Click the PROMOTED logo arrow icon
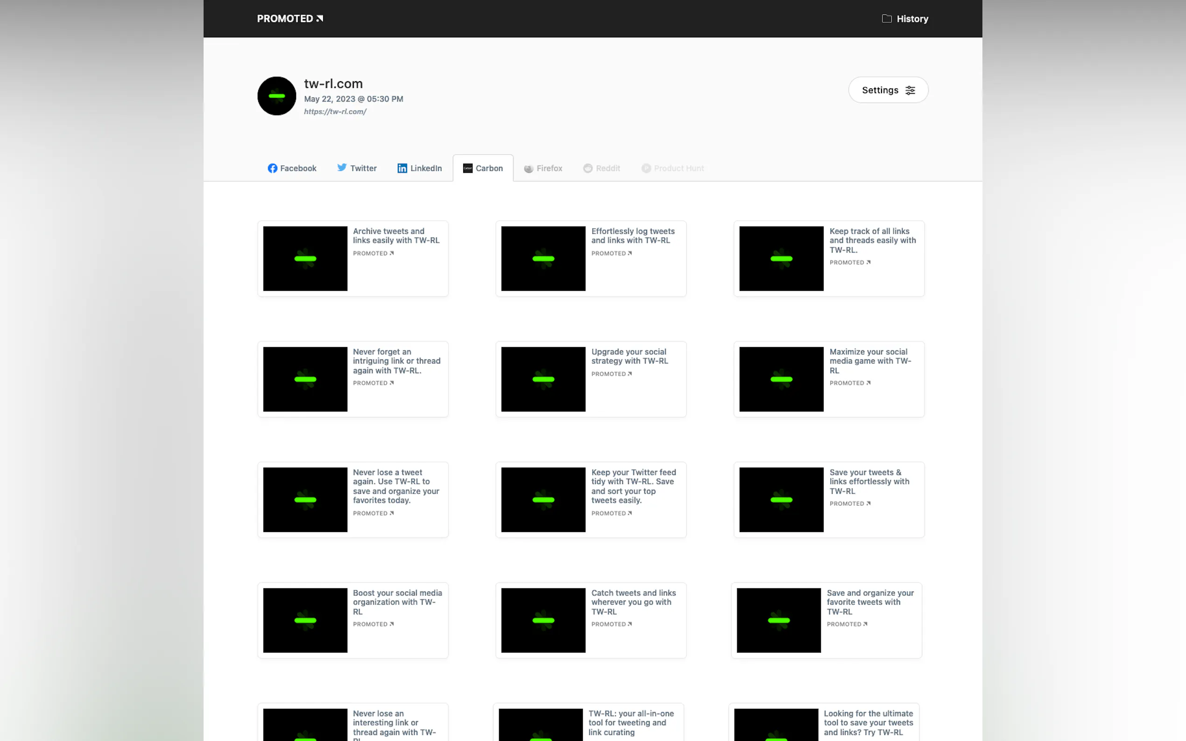 click(x=320, y=19)
